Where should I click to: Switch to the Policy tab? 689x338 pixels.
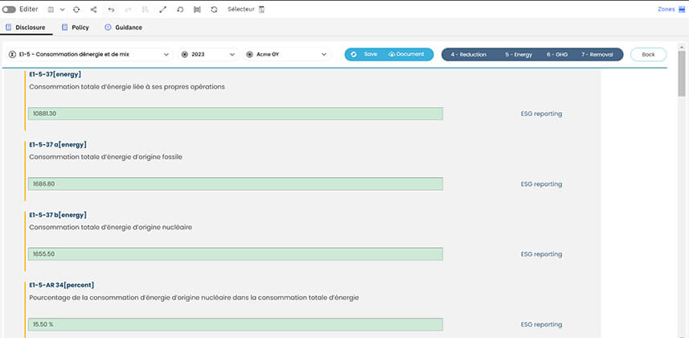click(76, 27)
